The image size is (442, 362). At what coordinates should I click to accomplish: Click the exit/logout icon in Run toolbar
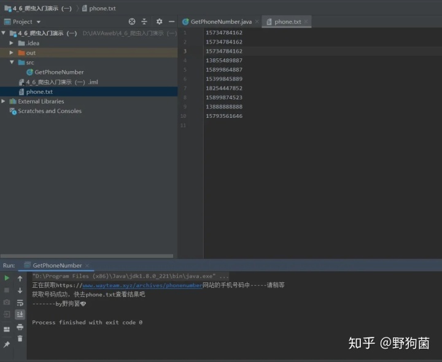tap(7, 314)
